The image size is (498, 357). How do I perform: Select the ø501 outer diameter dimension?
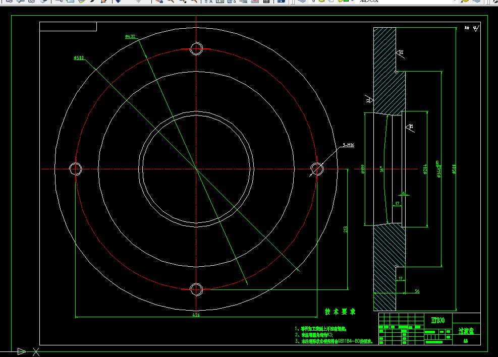[x=454, y=169]
